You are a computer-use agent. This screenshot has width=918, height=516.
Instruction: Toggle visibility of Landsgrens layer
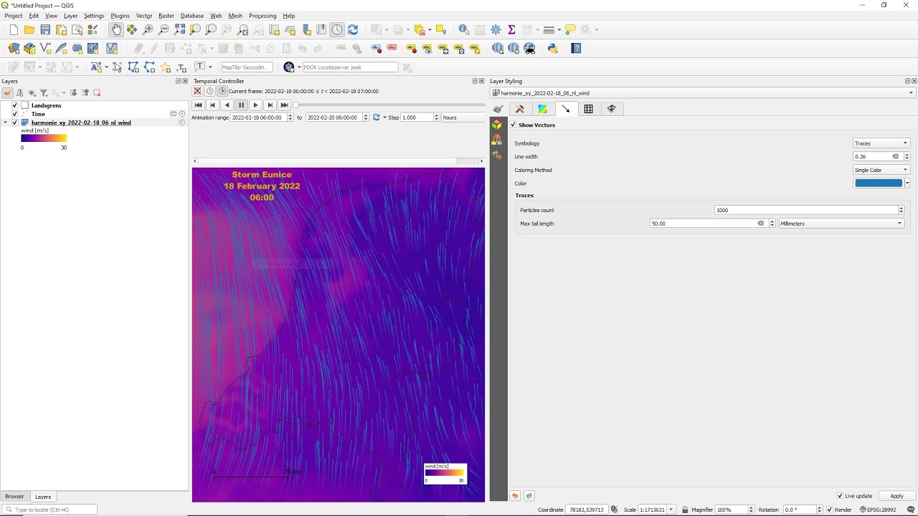click(14, 105)
